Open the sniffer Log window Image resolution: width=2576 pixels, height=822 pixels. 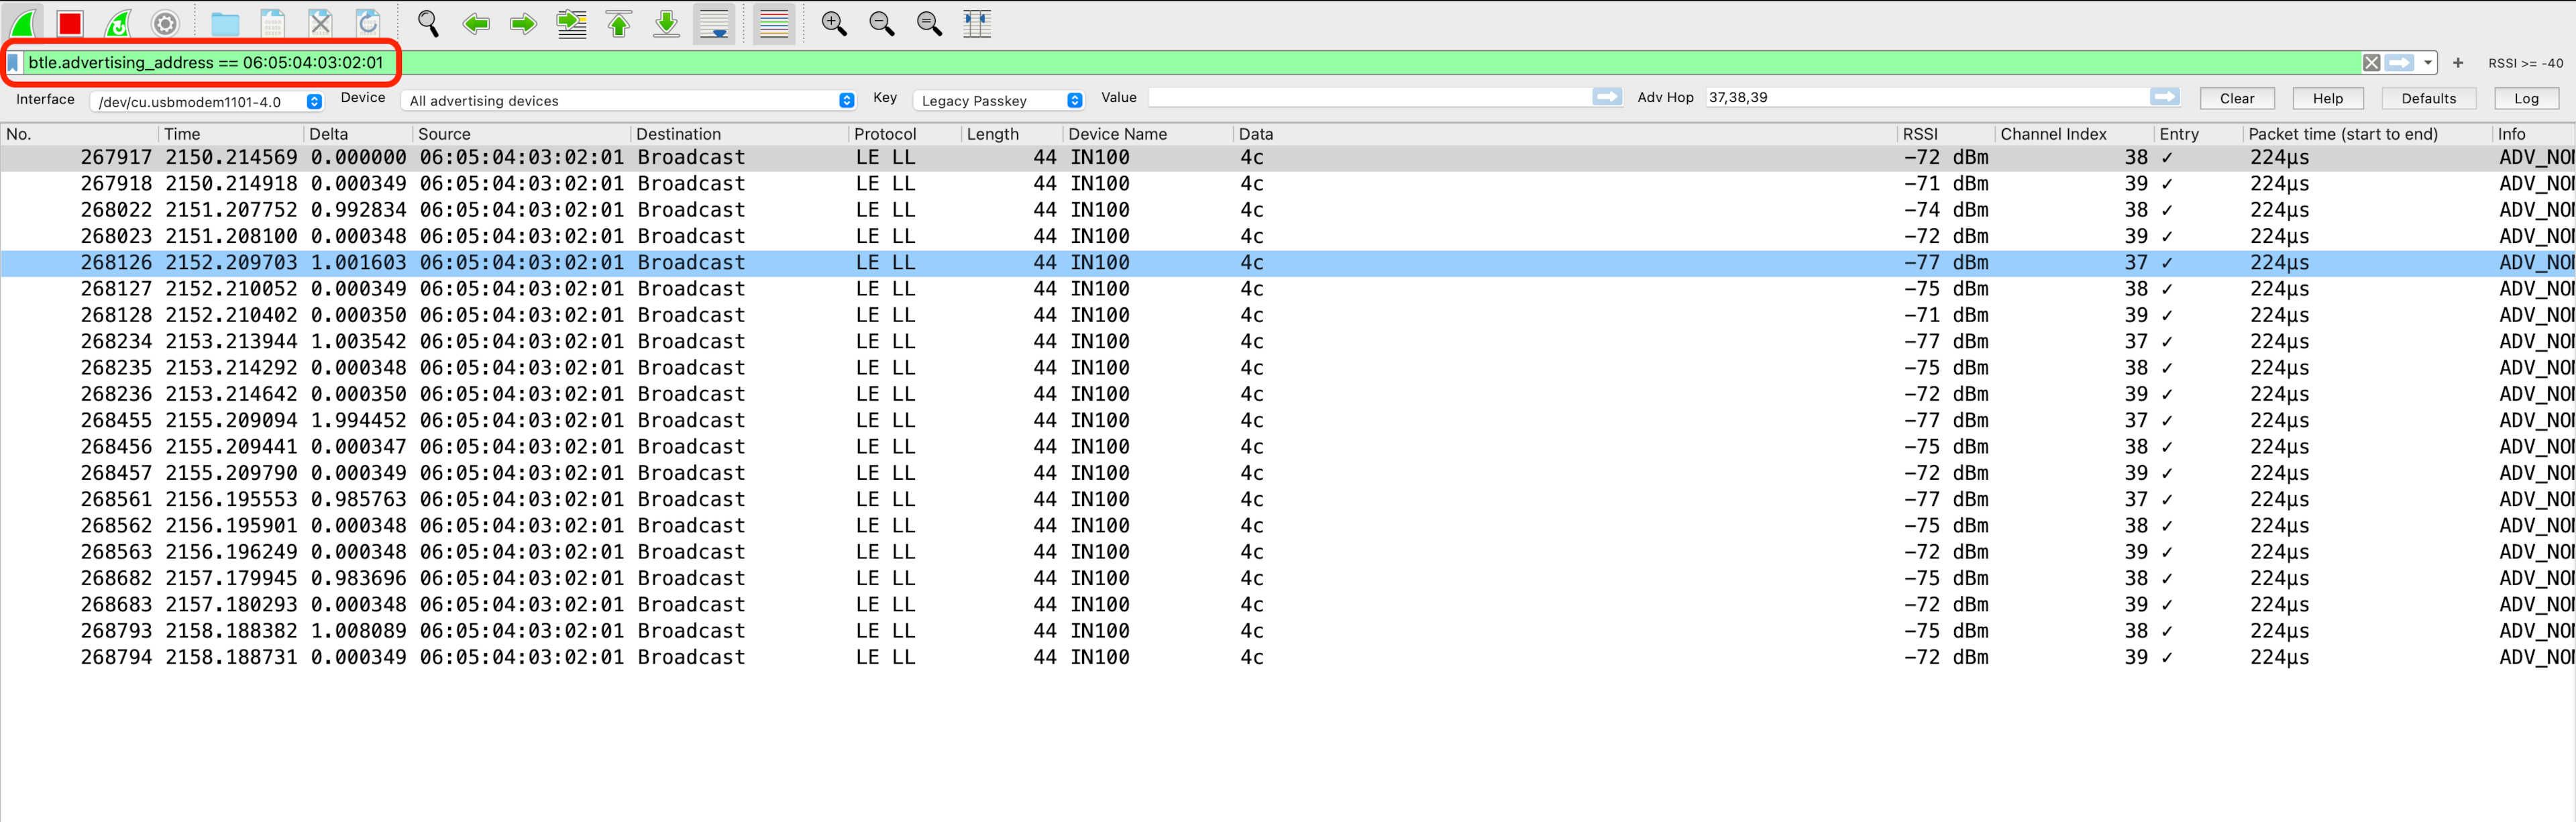tap(2526, 98)
